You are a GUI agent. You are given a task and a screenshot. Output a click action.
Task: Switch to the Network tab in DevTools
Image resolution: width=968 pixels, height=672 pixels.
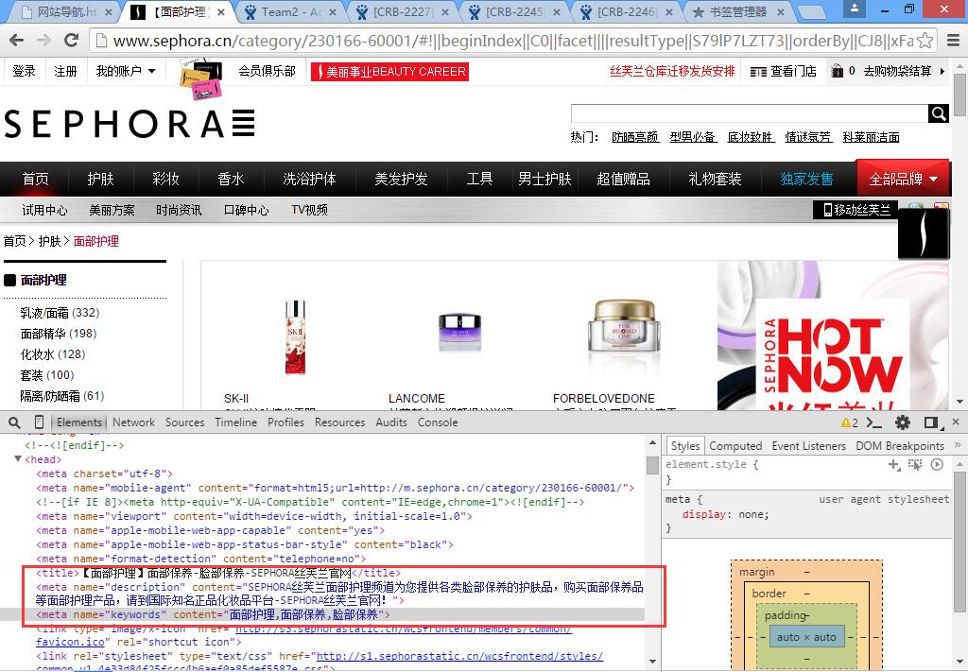coord(133,422)
